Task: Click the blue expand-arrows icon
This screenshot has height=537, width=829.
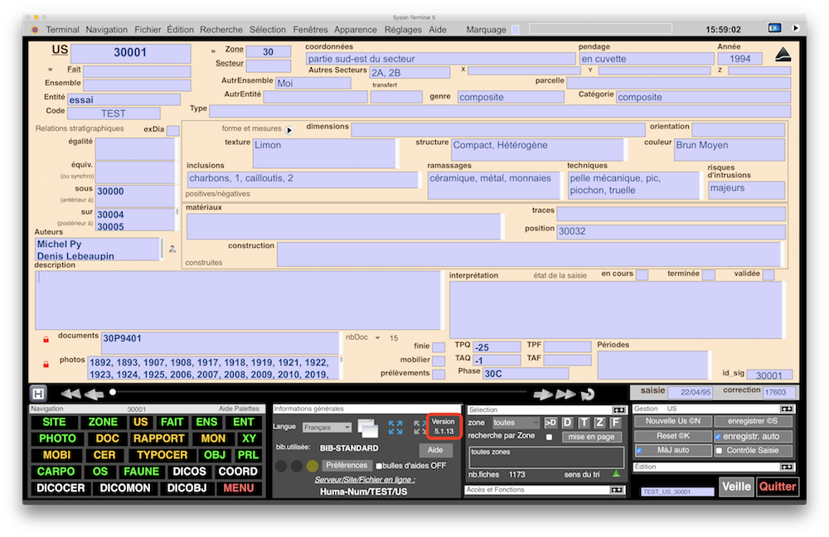Action: 395,428
